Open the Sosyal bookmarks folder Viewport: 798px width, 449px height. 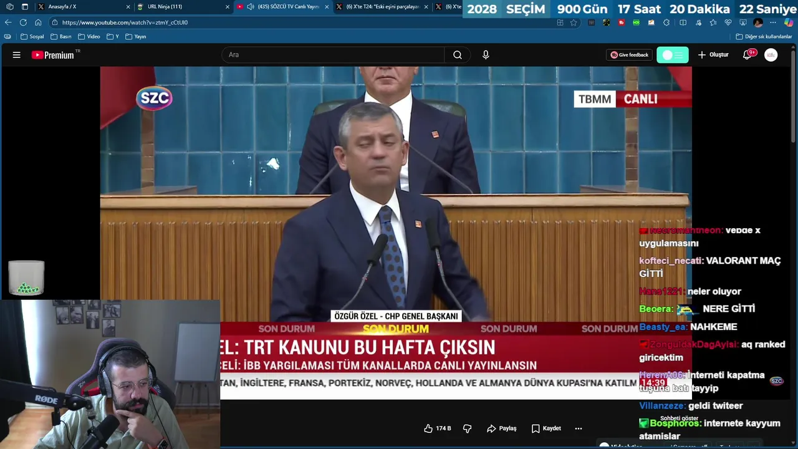click(x=32, y=37)
